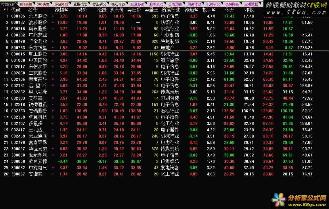The width and height of the screenshot is (329, 209).
Task: Select the stock row 浪莎股份
Action: pyautogui.click(x=38, y=22)
